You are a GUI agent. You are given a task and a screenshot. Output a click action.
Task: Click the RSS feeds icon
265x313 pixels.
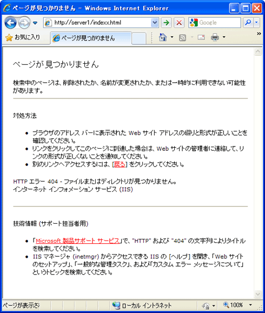pos(182,37)
